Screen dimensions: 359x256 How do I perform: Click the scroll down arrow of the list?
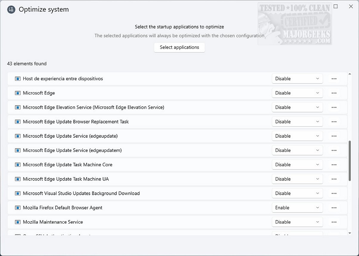point(350,233)
